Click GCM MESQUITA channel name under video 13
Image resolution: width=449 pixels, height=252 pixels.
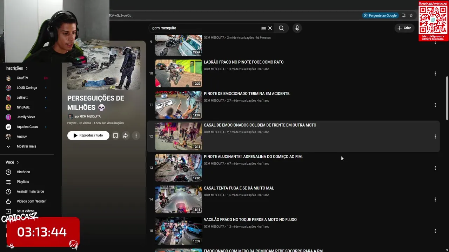[x=214, y=163]
